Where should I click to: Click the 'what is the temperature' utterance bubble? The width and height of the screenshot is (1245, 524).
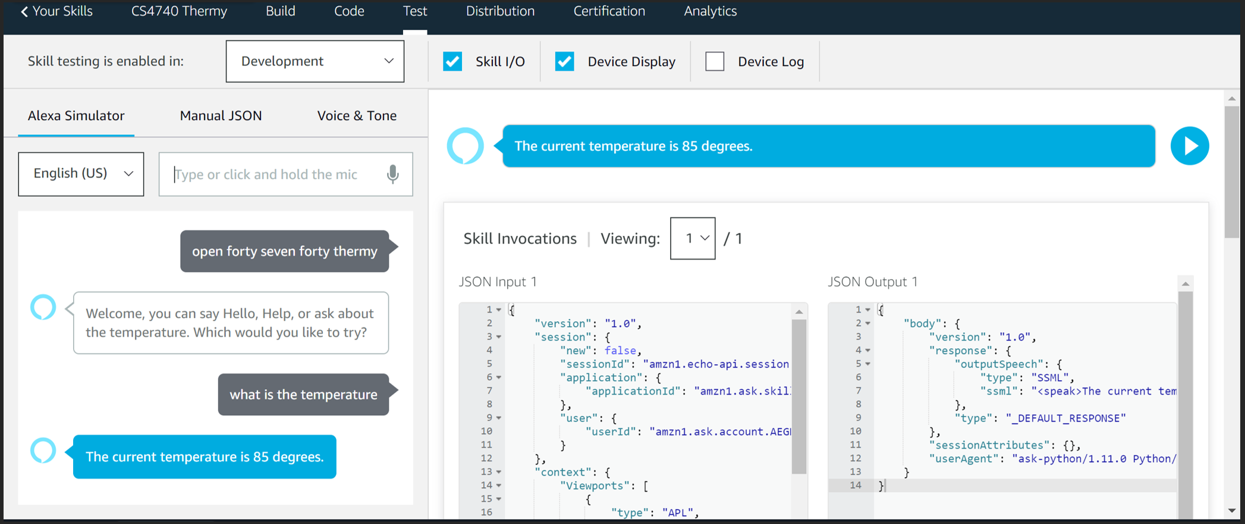(x=304, y=394)
